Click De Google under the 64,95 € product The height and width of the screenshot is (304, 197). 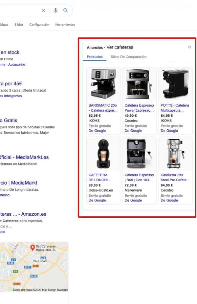coord(169,131)
